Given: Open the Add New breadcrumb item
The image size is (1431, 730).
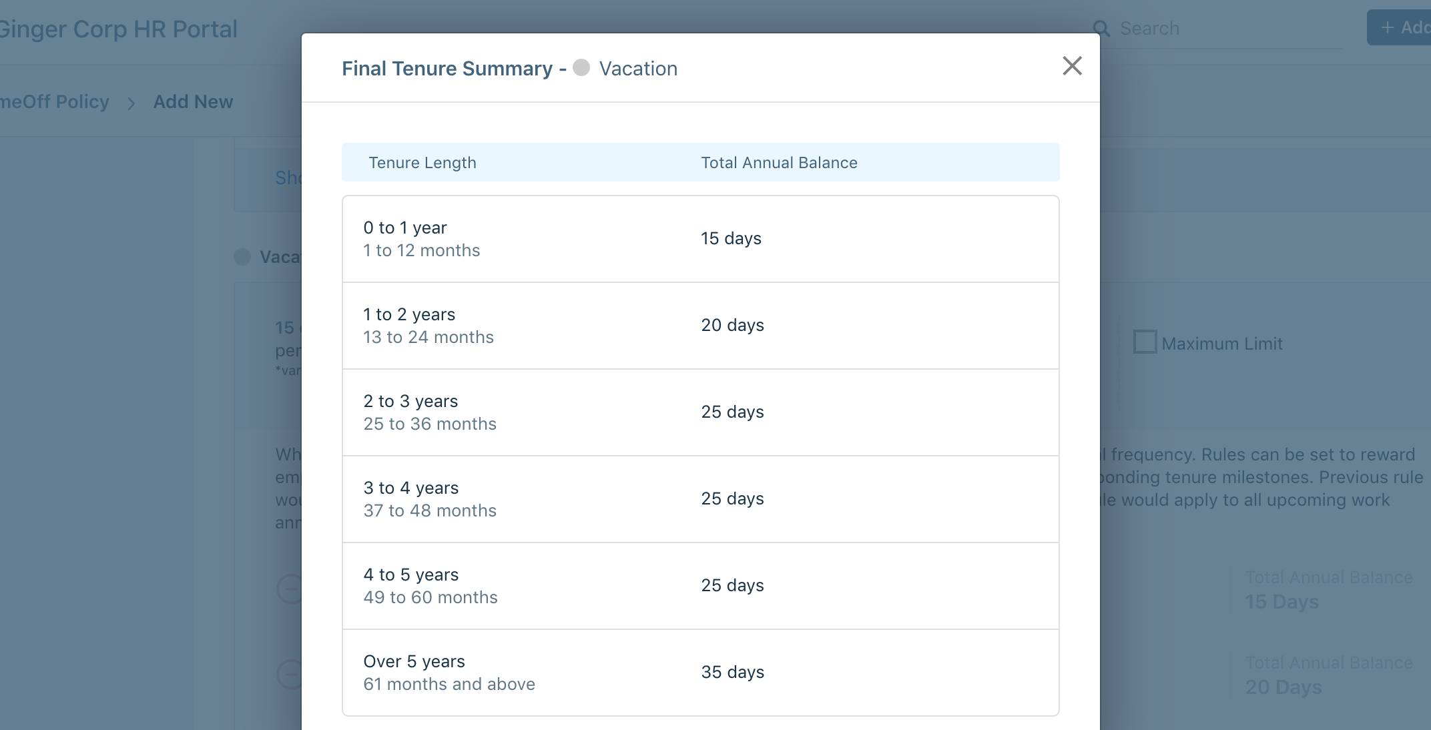Looking at the screenshot, I should point(193,101).
